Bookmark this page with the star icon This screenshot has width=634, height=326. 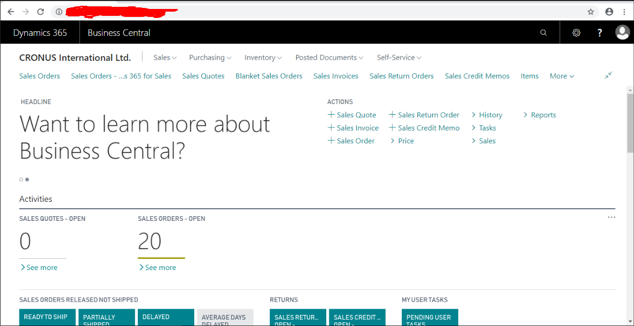click(591, 12)
